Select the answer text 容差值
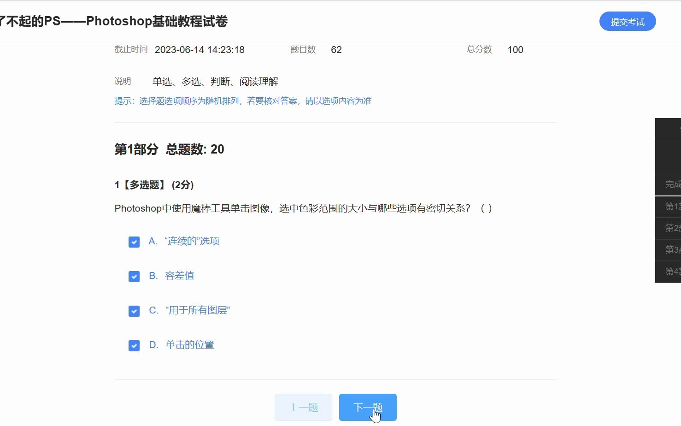The width and height of the screenshot is (681, 426). coord(180,276)
